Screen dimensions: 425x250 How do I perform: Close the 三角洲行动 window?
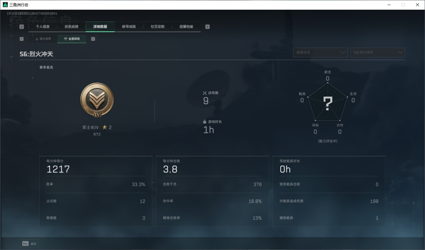[418, 5]
